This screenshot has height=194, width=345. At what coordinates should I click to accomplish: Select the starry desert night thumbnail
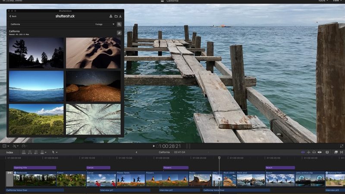(93, 86)
